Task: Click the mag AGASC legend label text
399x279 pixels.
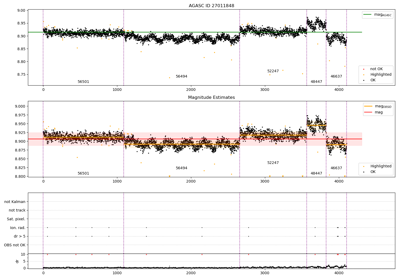Action: tap(383, 15)
